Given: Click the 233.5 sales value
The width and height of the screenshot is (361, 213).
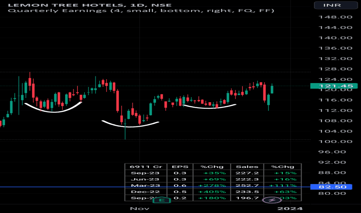Looking at the screenshot, I should pyautogui.click(x=247, y=192).
